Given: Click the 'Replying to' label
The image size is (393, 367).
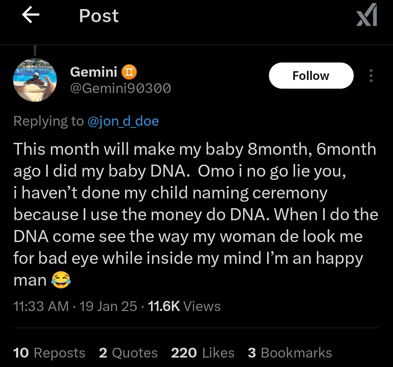Looking at the screenshot, I should [x=48, y=121].
